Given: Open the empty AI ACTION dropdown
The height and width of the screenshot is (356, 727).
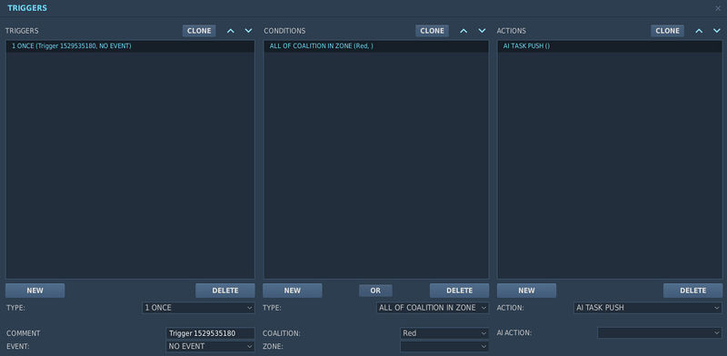Looking at the screenshot, I should click(660, 332).
